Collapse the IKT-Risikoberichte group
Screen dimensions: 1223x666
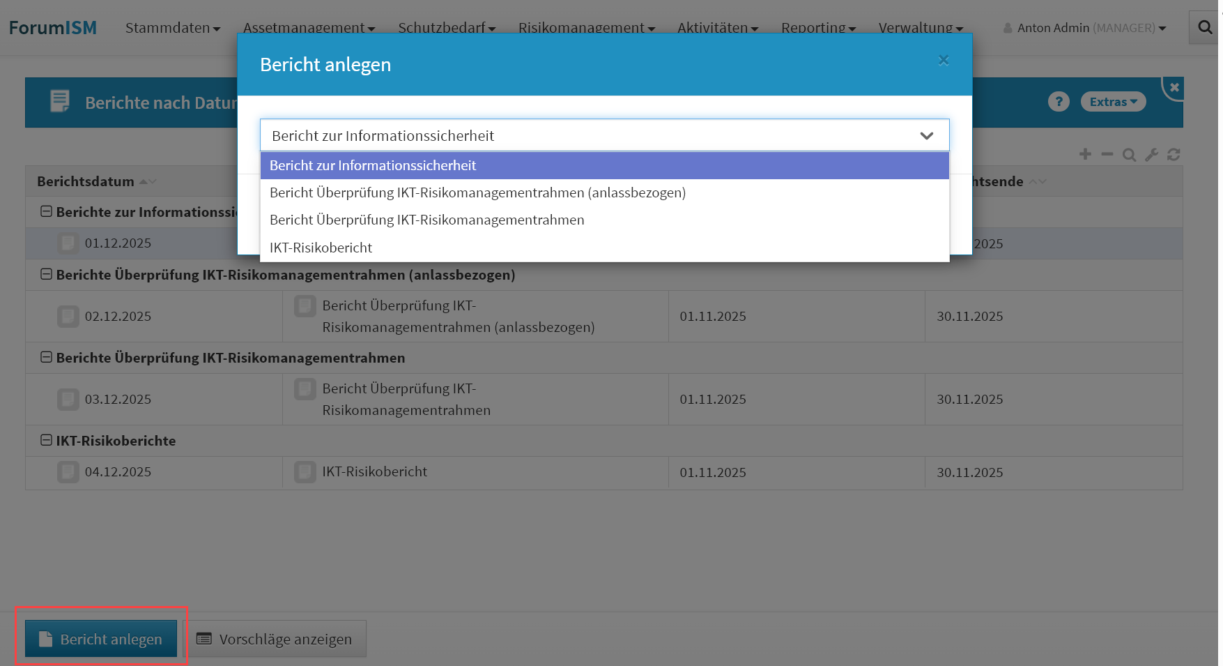click(47, 440)
